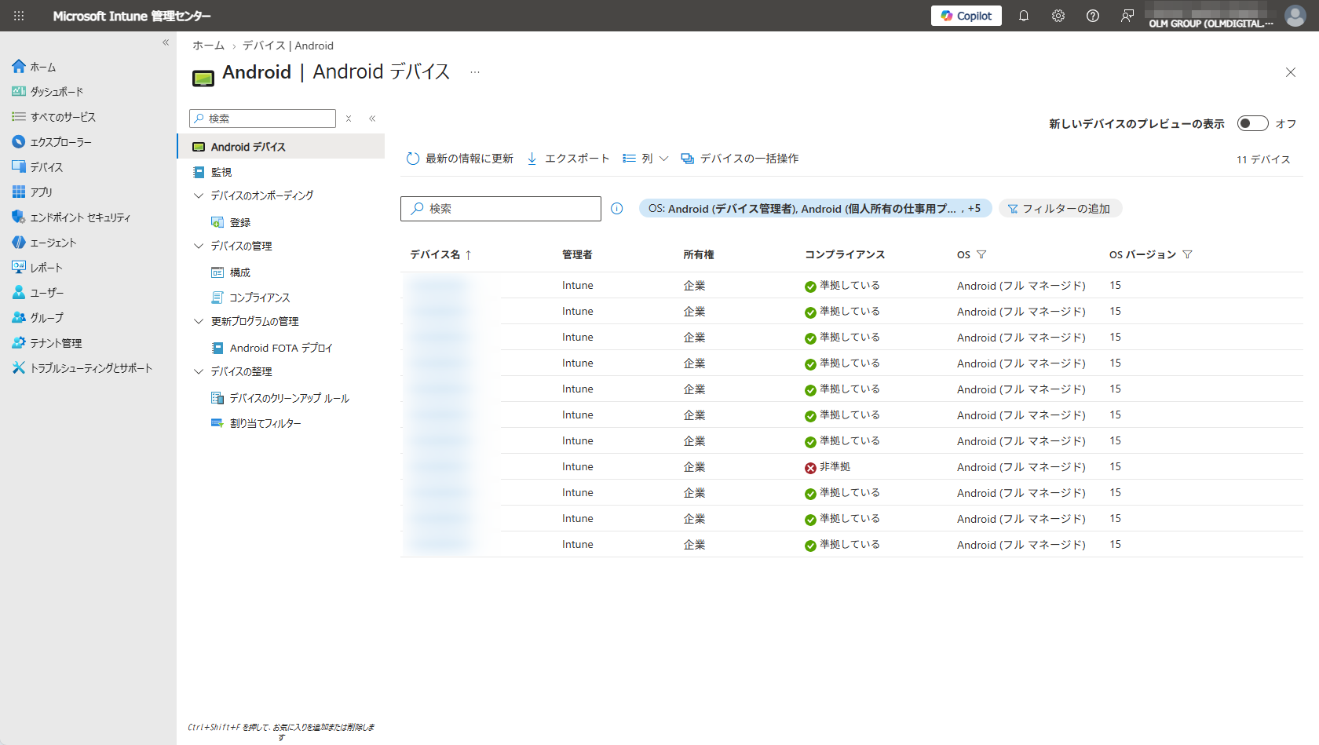Open the OS column filter icon

[x=981, y=254]
